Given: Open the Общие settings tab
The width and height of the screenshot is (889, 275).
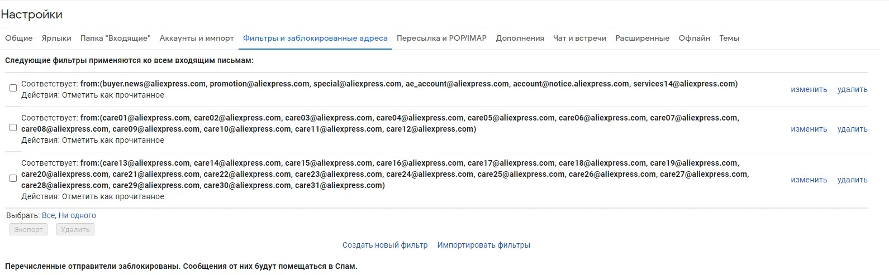Looking at the screenshot, I should [x=18, y=38].
